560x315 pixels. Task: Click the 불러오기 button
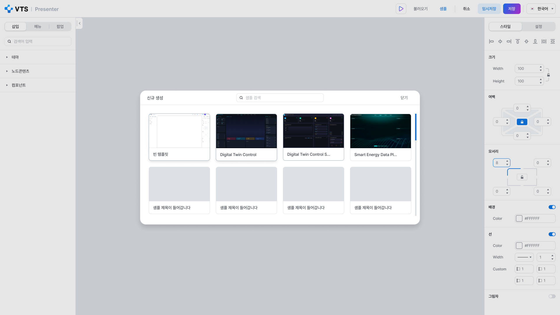click(421, 9)
